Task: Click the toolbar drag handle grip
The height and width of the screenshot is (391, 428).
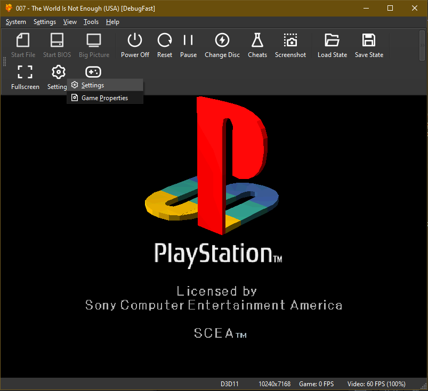Action: [4, 62]
